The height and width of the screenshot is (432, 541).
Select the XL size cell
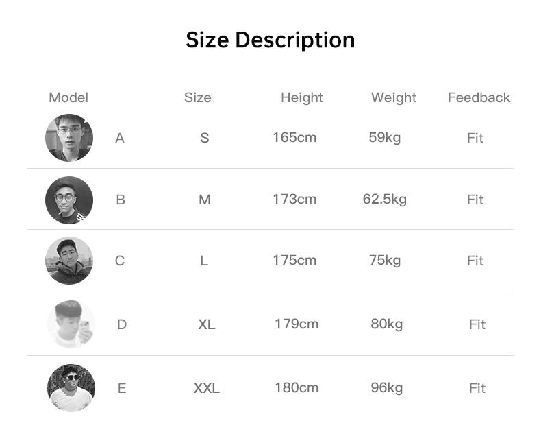click(207, 324)
